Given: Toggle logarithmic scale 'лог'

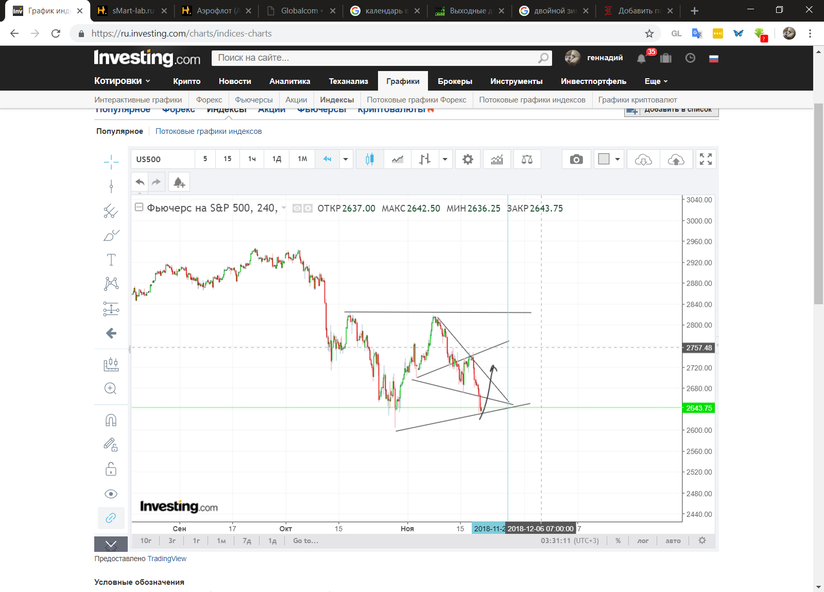Looking at the screenshot, I should 643,541.
